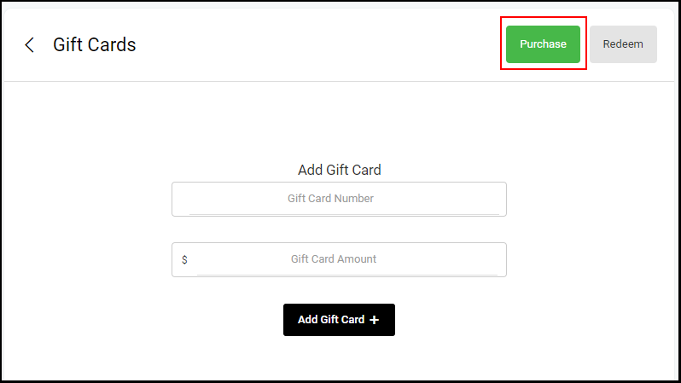Go back using the left chevron arrow
Image resolution: width=681 pixels, height=383 pixels.
(x=29, y=44)
